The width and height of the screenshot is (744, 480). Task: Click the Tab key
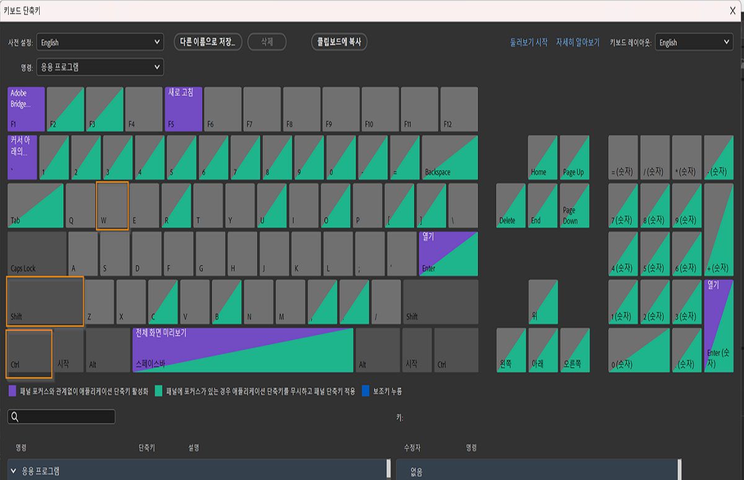pos(35,206)
